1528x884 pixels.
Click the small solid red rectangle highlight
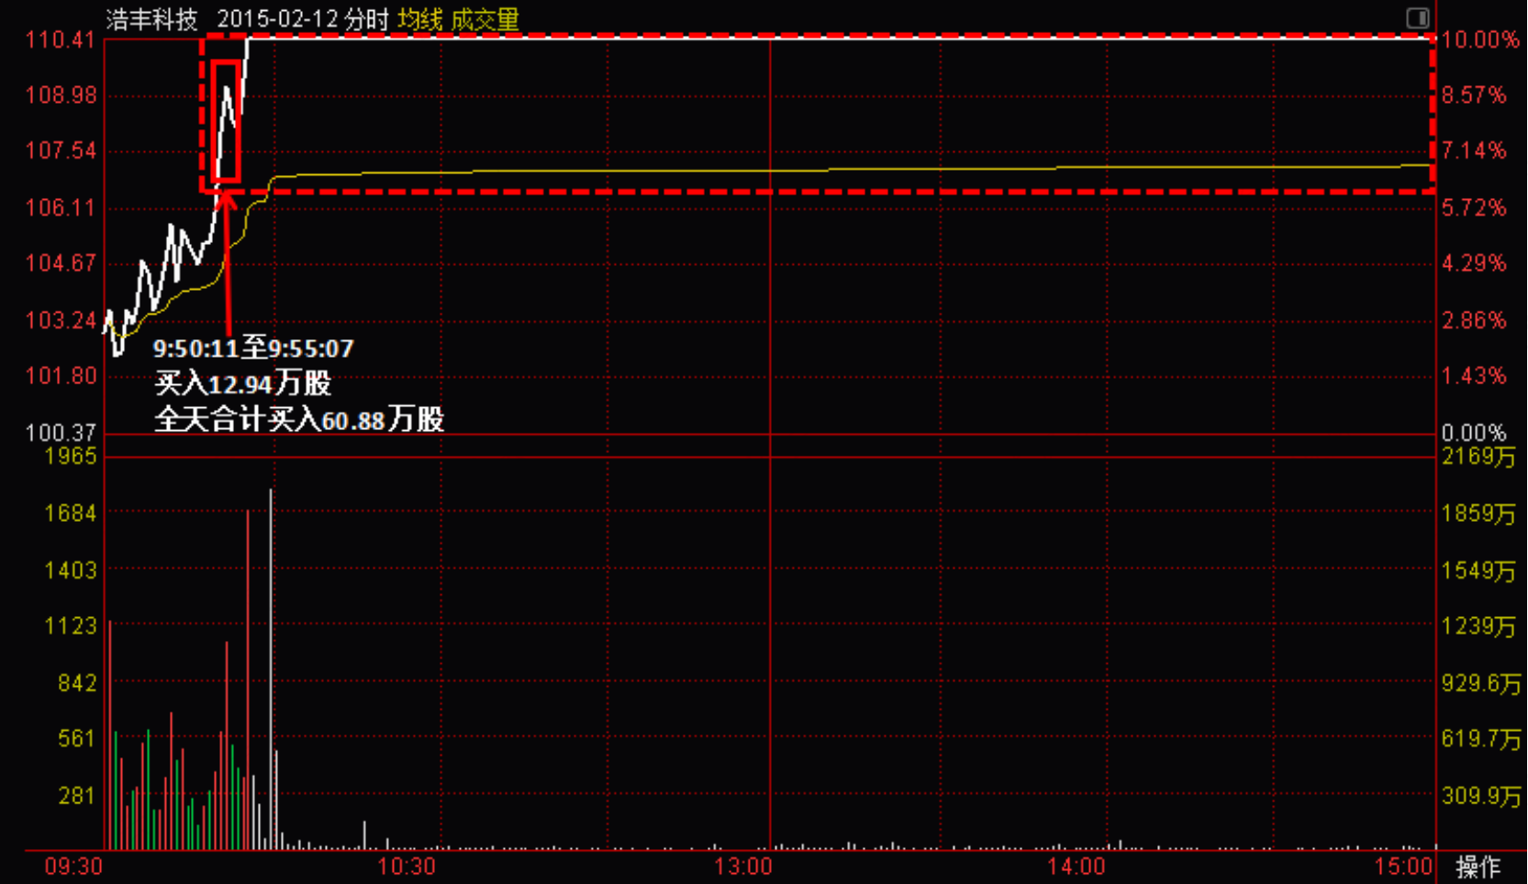coord(226,121)
